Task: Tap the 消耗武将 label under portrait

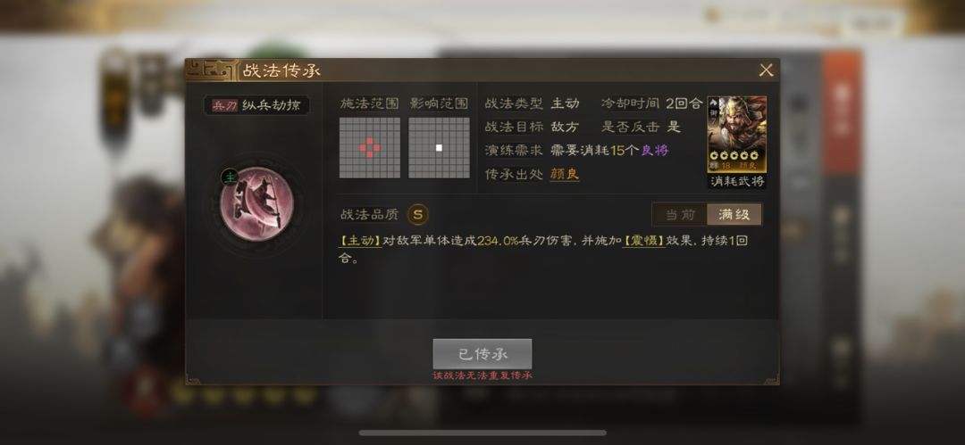Action: click(x=736, y=181)
